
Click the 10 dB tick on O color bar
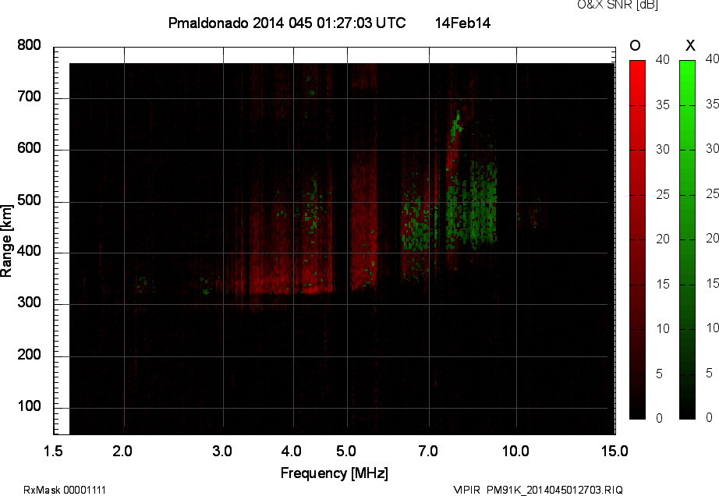pyautogui.click(x=663, y=328)
